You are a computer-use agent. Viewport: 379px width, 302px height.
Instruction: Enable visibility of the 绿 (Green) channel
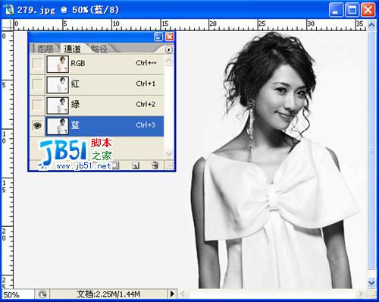[x=37, y=105]
